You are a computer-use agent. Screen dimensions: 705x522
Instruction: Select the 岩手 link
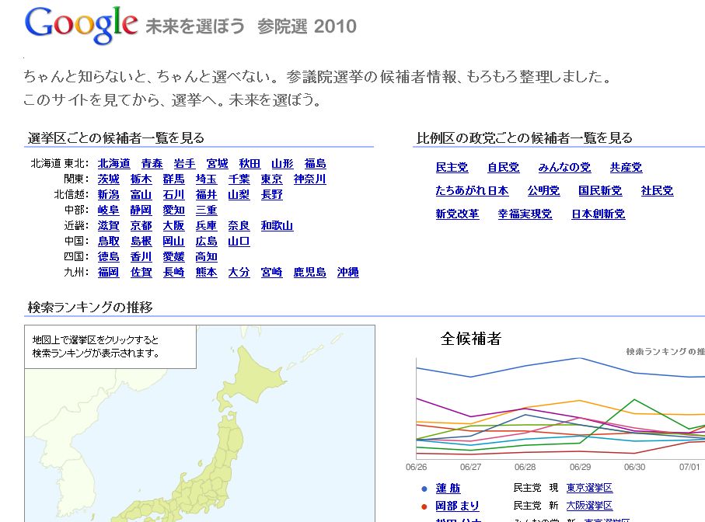point(184,164)
